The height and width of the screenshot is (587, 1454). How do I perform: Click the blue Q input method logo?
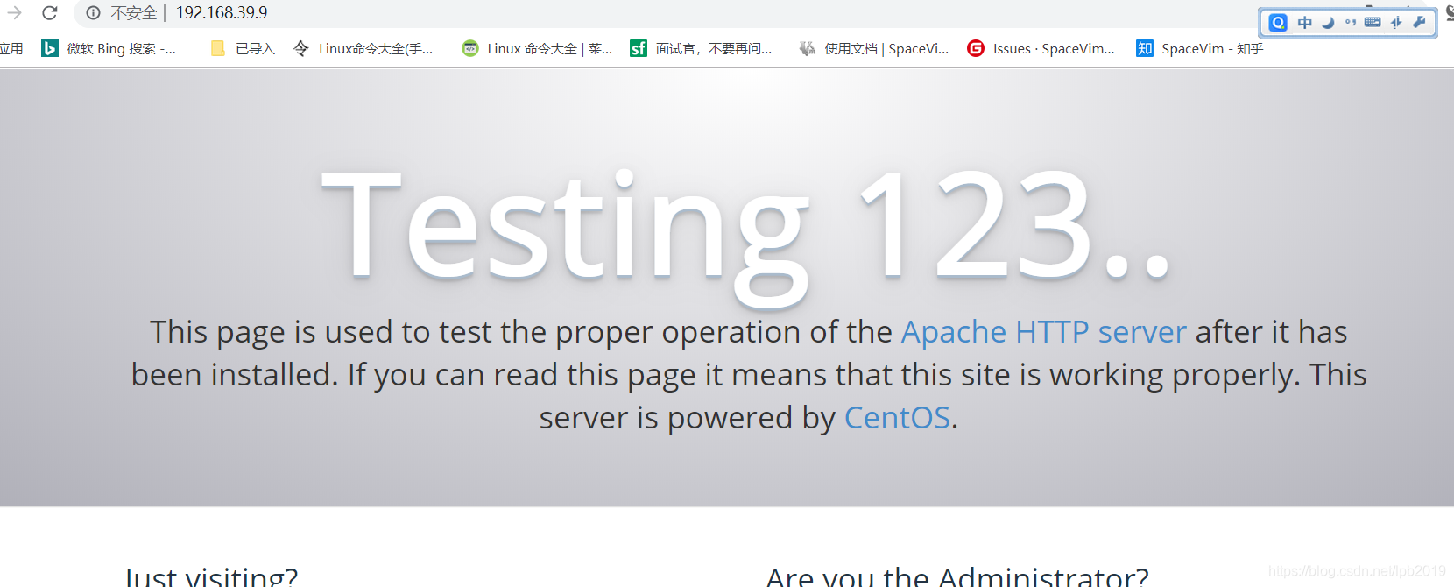1279,23
